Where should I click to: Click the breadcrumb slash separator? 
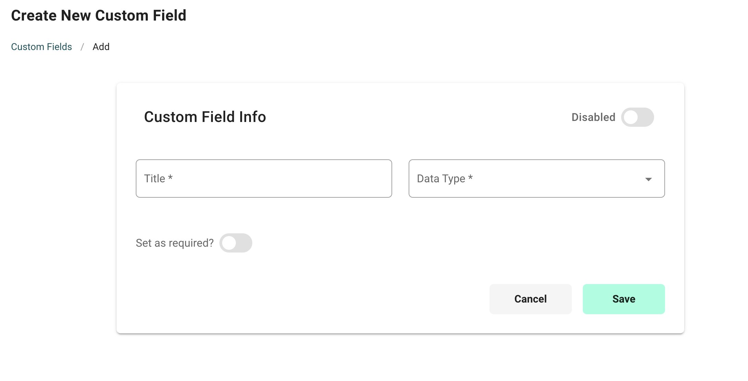point(82,47)
